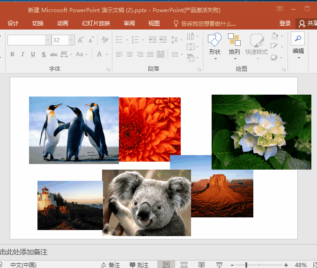Switch to reading view
317x268 pixels.
coord(201,265)
